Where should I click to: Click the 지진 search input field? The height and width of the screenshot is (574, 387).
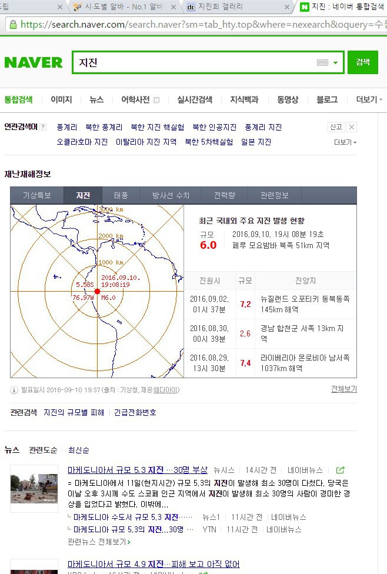pos(194,63)
